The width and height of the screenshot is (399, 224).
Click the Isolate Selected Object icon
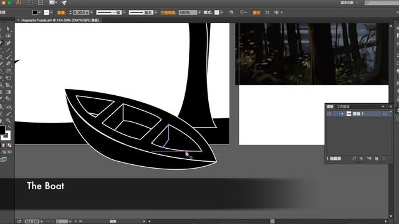click(267, 12)
